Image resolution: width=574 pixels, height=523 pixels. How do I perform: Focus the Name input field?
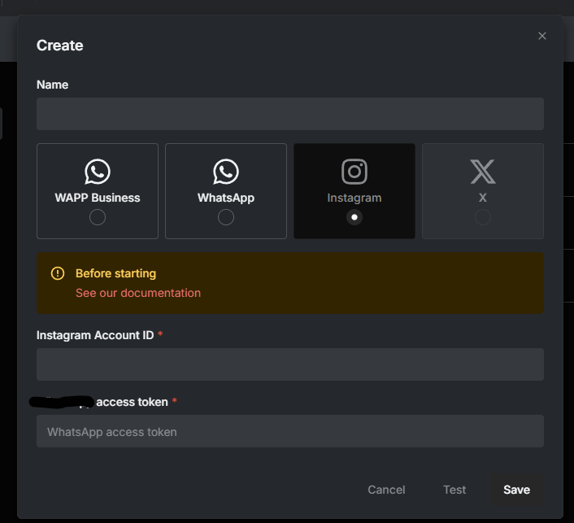[x=290, y=114]
